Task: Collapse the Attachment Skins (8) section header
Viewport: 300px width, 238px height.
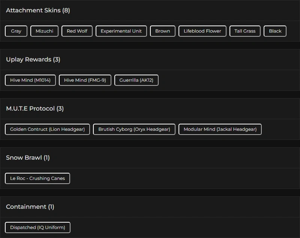Action: [38, 10]
